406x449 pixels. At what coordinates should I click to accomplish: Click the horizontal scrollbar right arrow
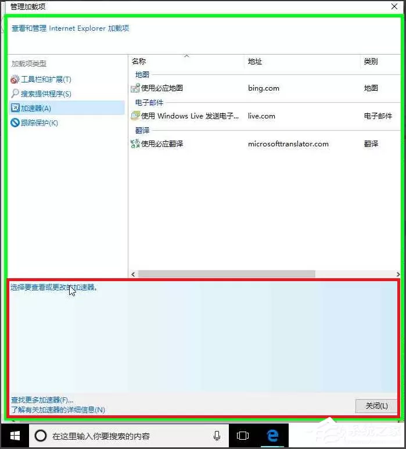coord(398,274)
